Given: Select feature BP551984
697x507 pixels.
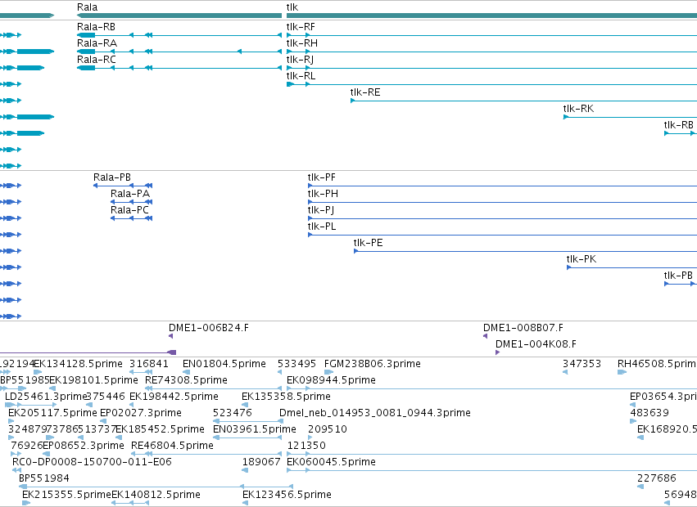Looking at the screenshot, I should tap(44, 478).
